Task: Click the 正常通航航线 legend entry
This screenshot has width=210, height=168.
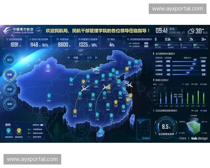Action: point(35,129)
